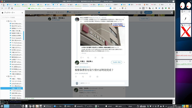This screenshot has height=108, width=192.
Task: Like the first tweet with heart
Action: pos(95,58)
